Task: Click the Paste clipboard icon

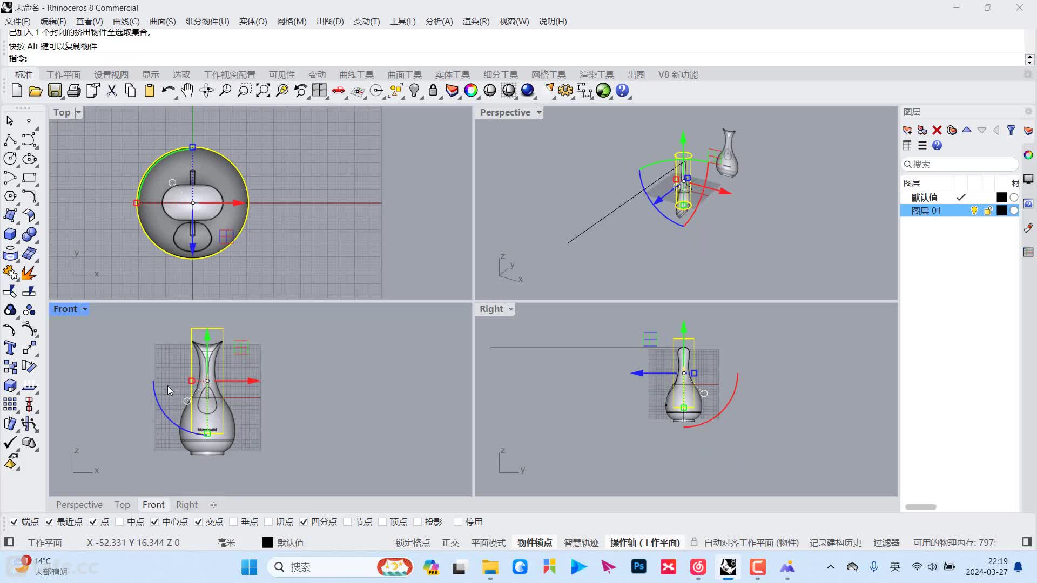Action: click(150, 91)
